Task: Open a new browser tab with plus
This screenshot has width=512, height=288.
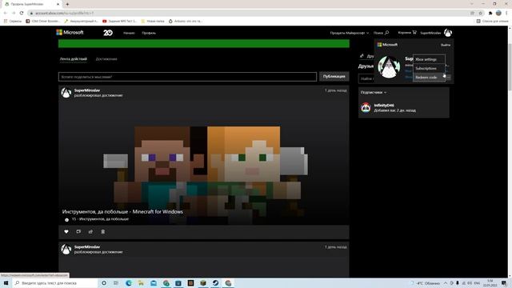Action: tap(67, 4)
